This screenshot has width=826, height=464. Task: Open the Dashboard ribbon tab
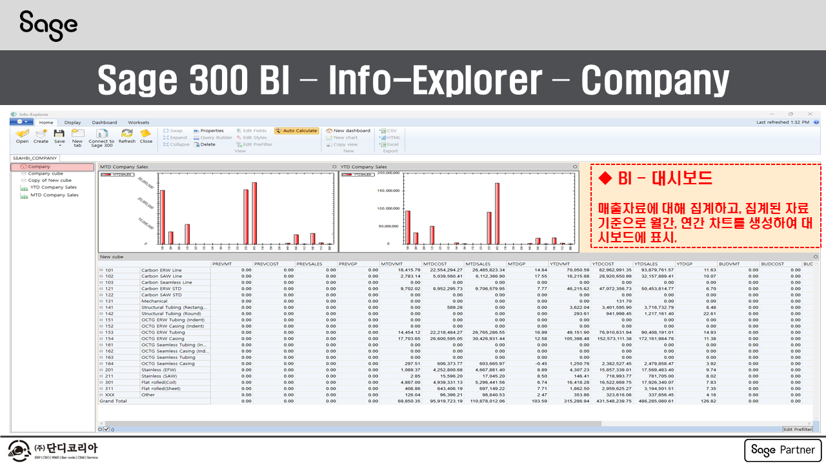(x=105, y=122)
